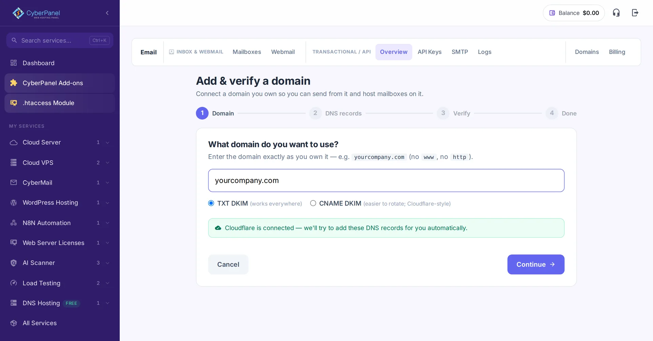Expand the Cloud VPS submenu chevron
This screenshot has height=341, width=653.
point(107,163)
